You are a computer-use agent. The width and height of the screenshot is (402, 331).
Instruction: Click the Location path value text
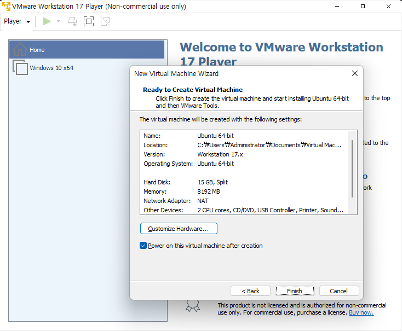(x=269, y=145)
